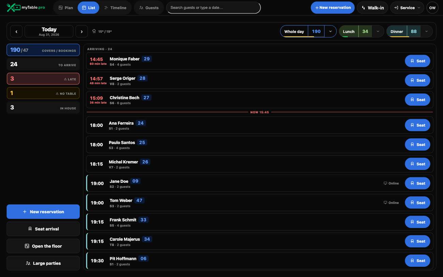Click the myTable.pro logo
Viewport: 443px width, 277px height.
pyautogui.click(x=26, y=8)
